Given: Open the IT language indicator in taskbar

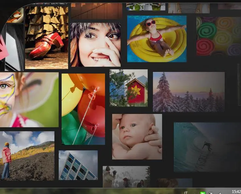Looking at the screenshot, I should pyautogui.click(x=186, y=193).
